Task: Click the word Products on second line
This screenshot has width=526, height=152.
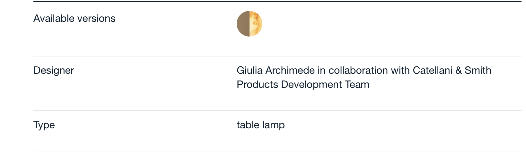Action: tap(257, 85)
